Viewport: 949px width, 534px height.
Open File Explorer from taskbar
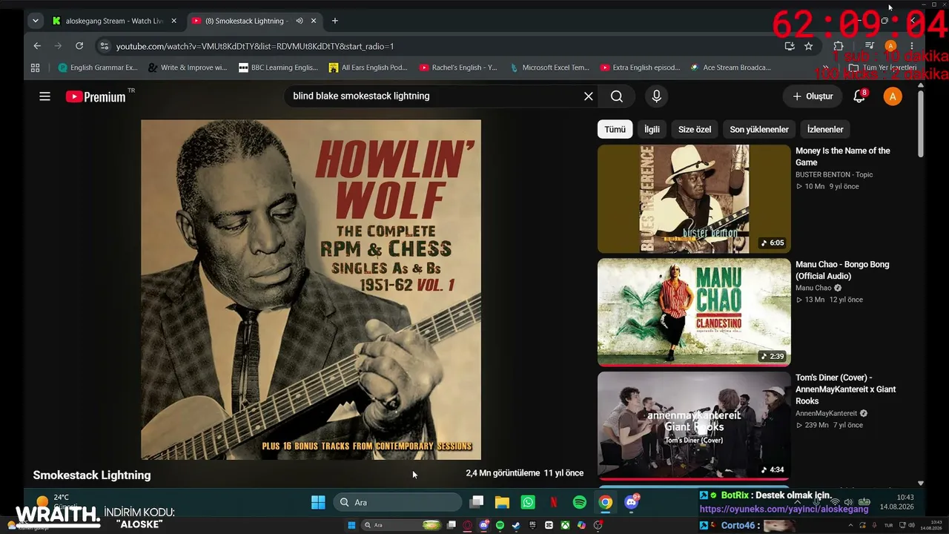(502, 503)
